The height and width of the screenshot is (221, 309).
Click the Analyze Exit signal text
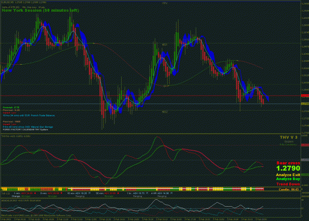coord(288,175)
